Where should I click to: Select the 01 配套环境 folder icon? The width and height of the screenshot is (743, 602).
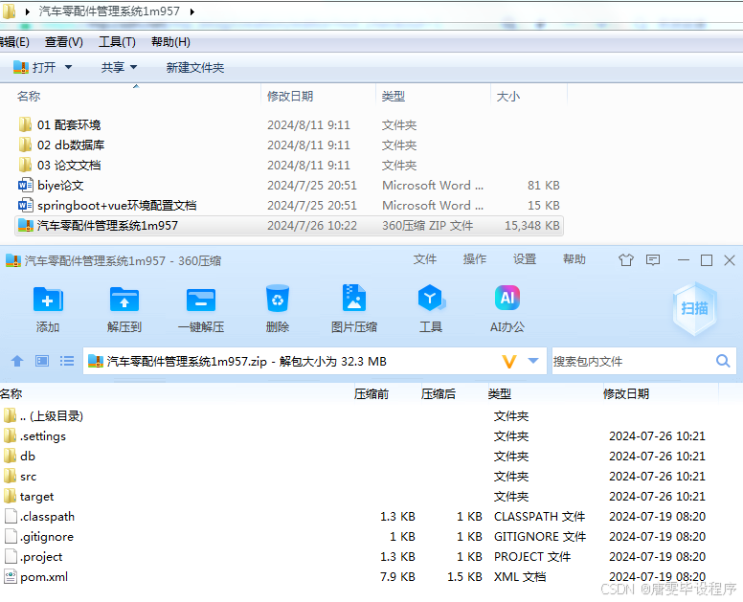[x=25, y=124]
